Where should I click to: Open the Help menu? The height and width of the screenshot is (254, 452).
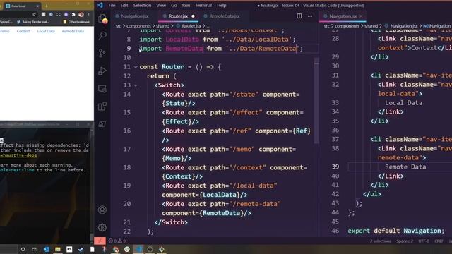(x=221, y=5)
